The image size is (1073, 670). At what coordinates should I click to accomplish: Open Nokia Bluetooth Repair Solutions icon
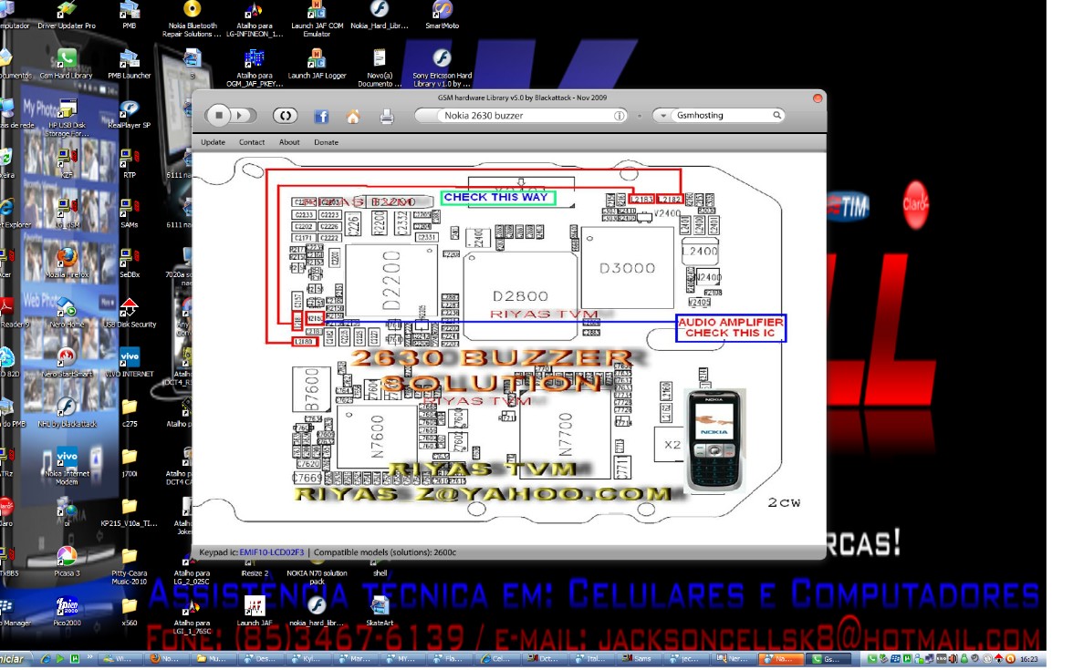pos(192,19)
